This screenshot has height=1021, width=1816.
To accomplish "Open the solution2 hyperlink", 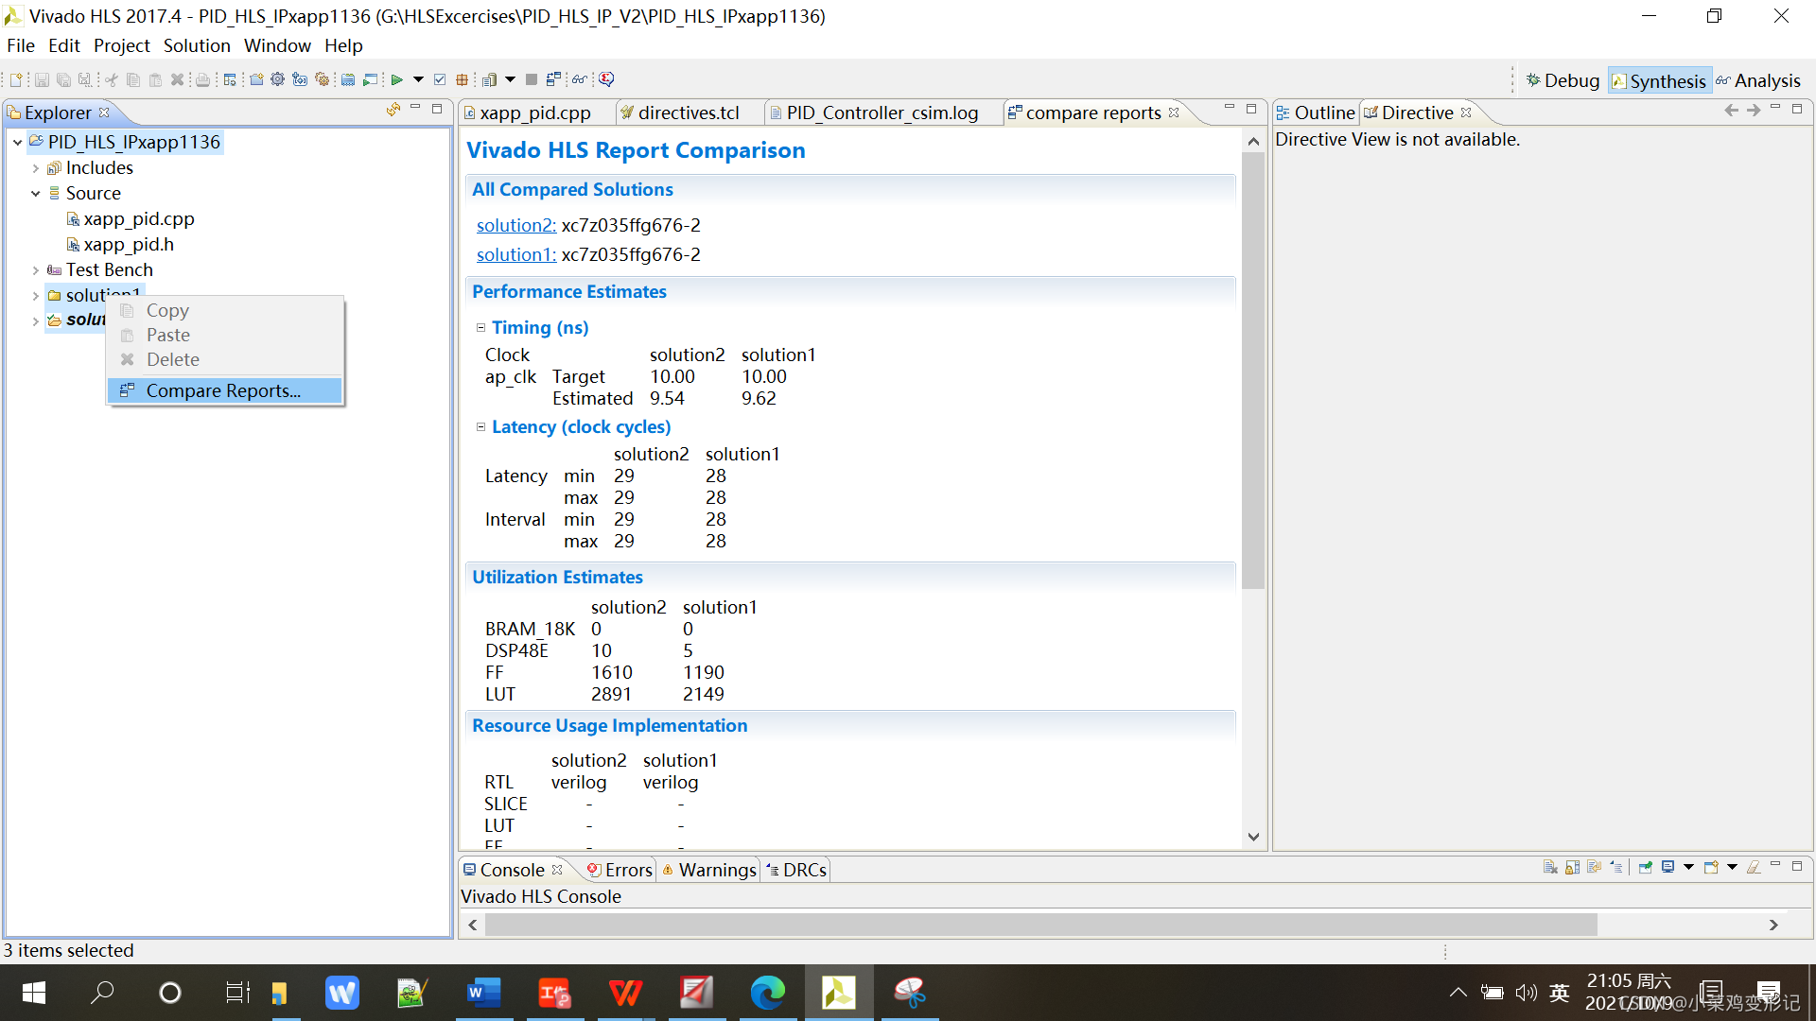I will coord(515,225).
